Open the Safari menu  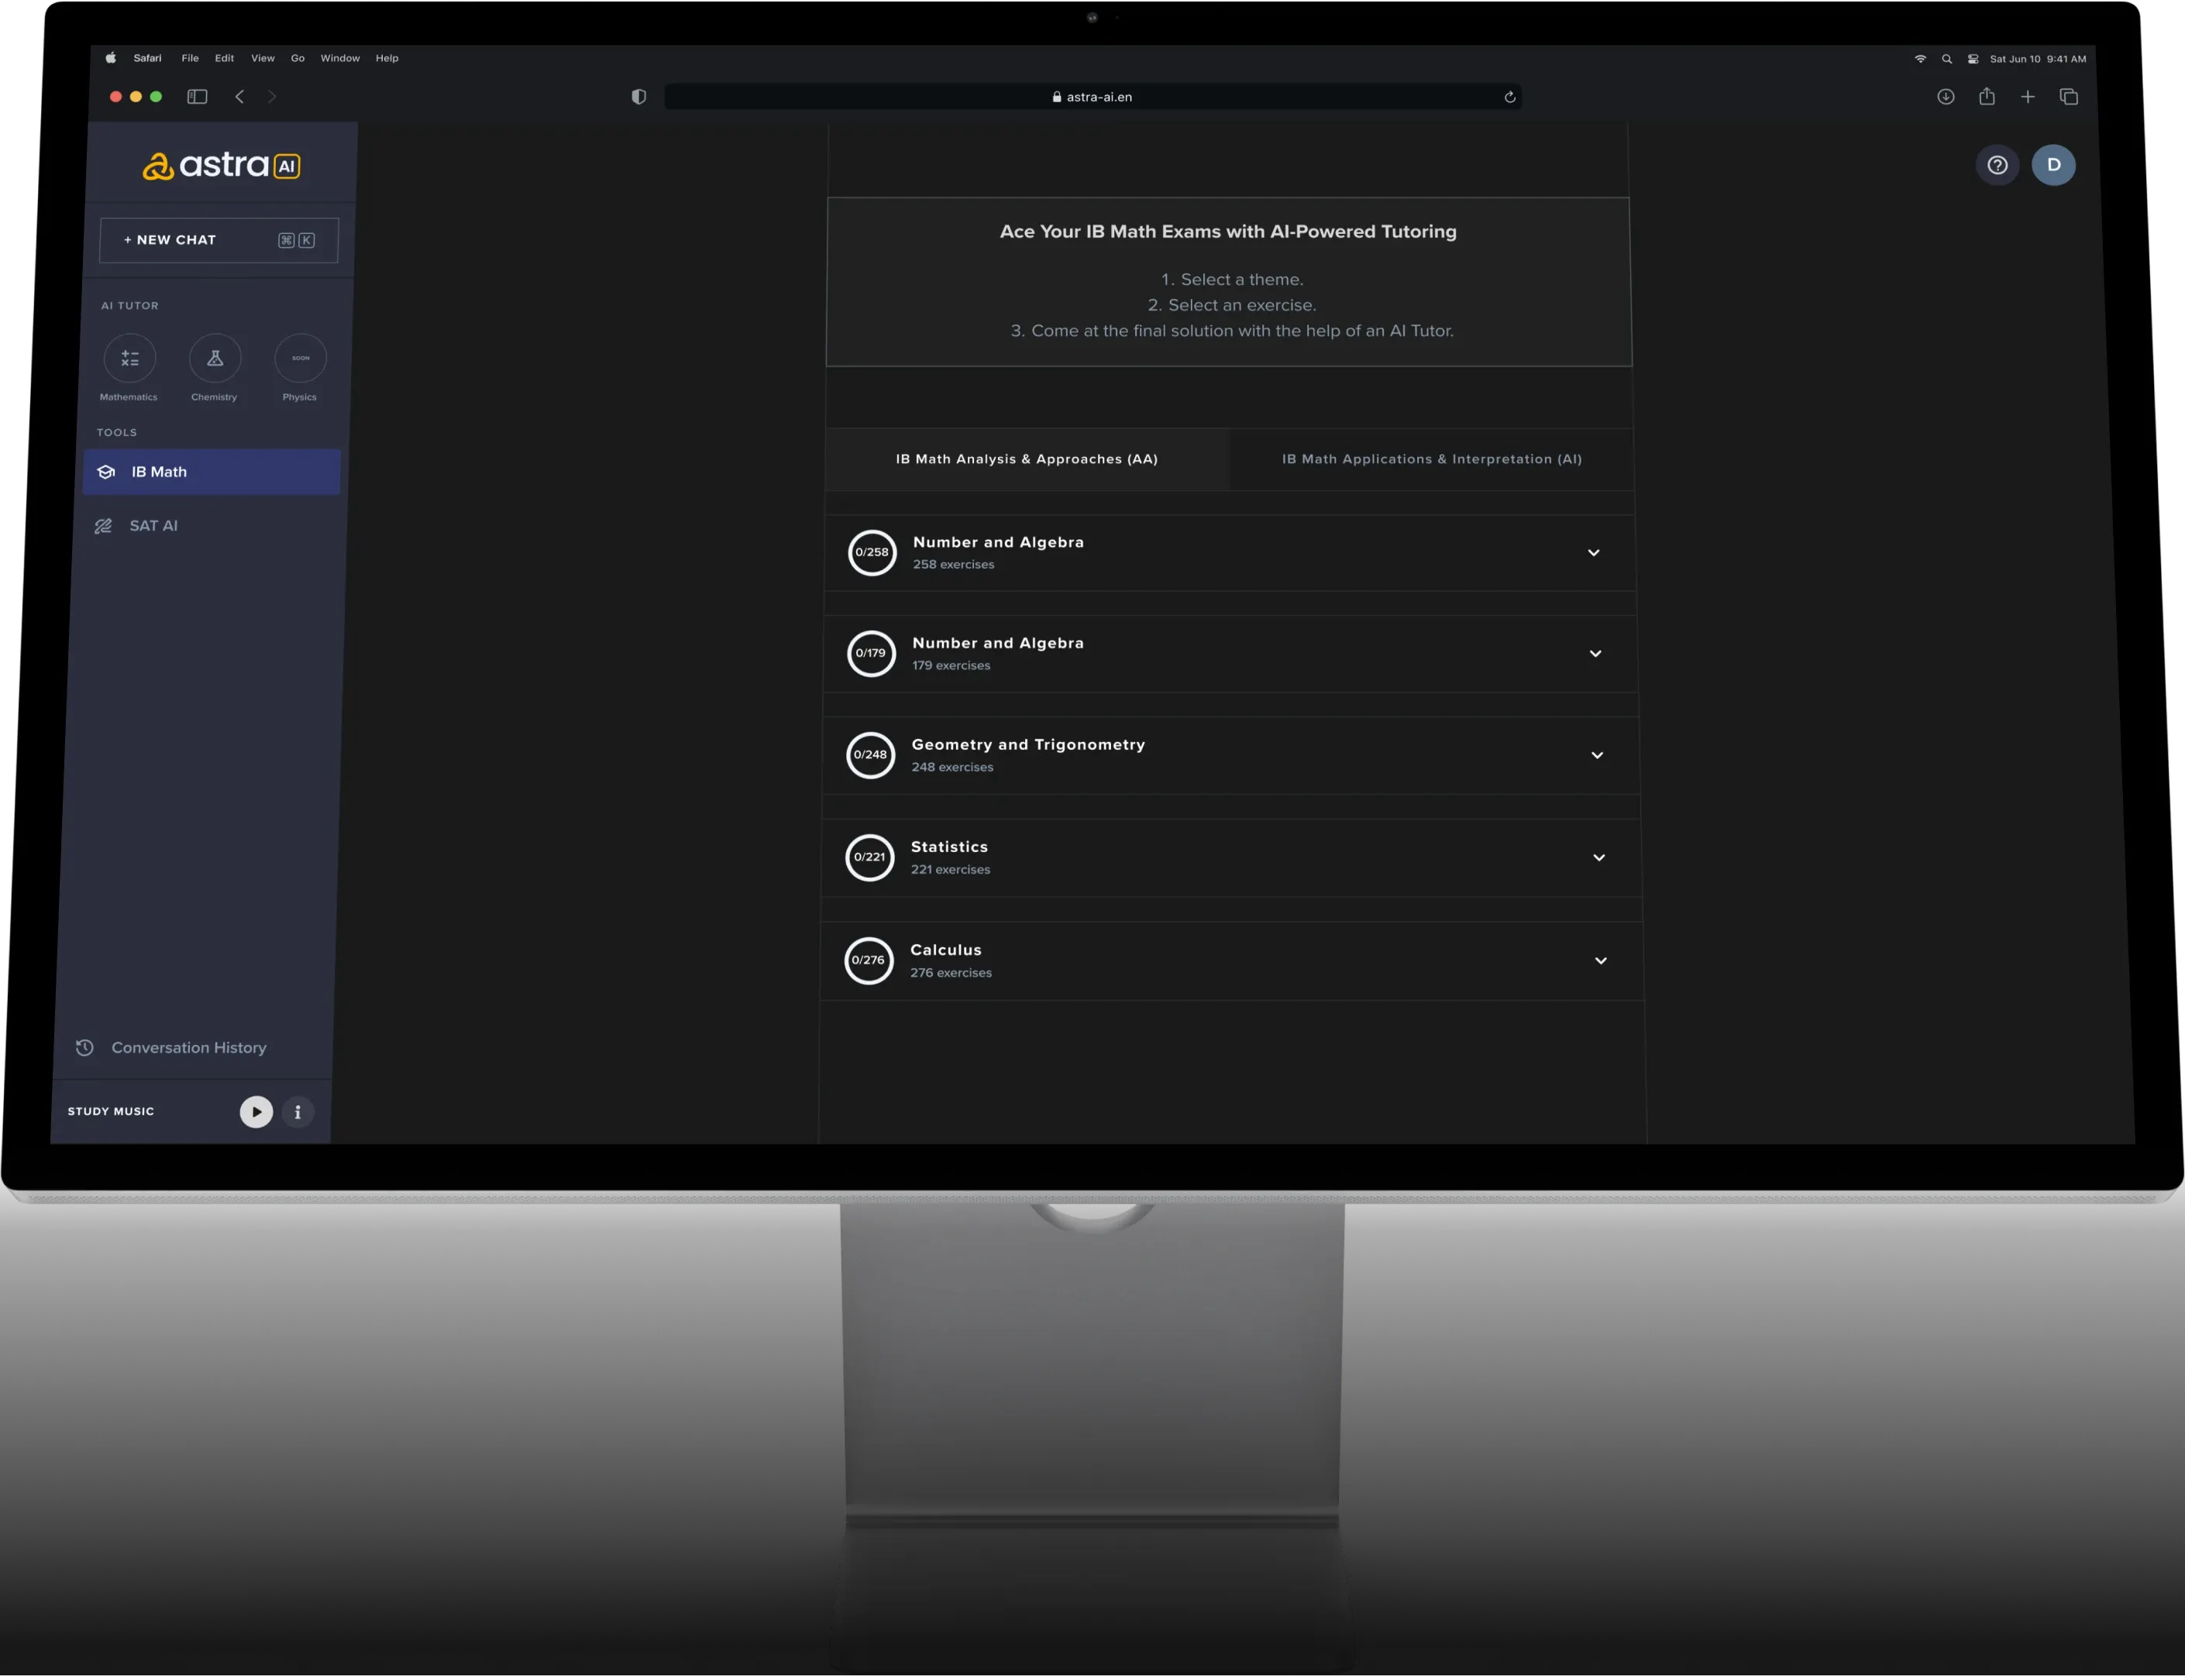tap(147, 58)
